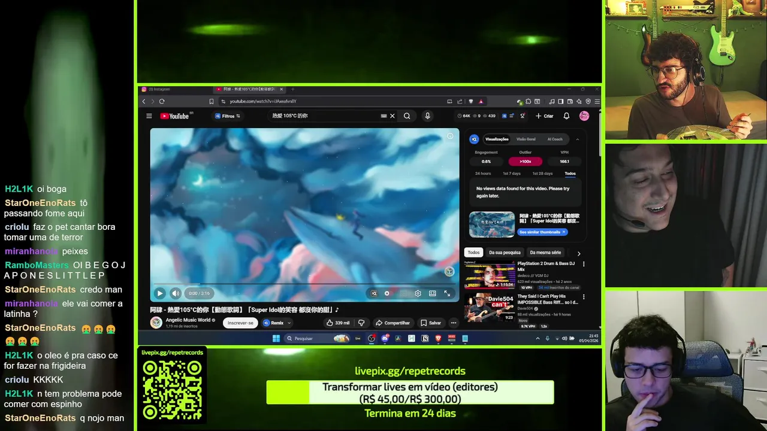Select the Visão Geral tab
Image resolution: width=767 pixels, height=431 pixels.
526,139
